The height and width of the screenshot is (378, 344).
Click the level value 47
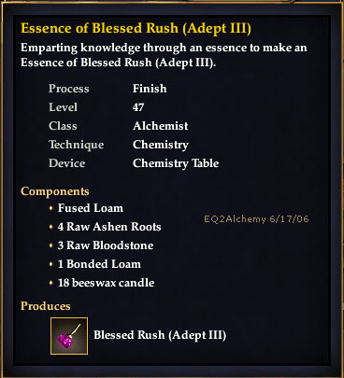(138, 107)
